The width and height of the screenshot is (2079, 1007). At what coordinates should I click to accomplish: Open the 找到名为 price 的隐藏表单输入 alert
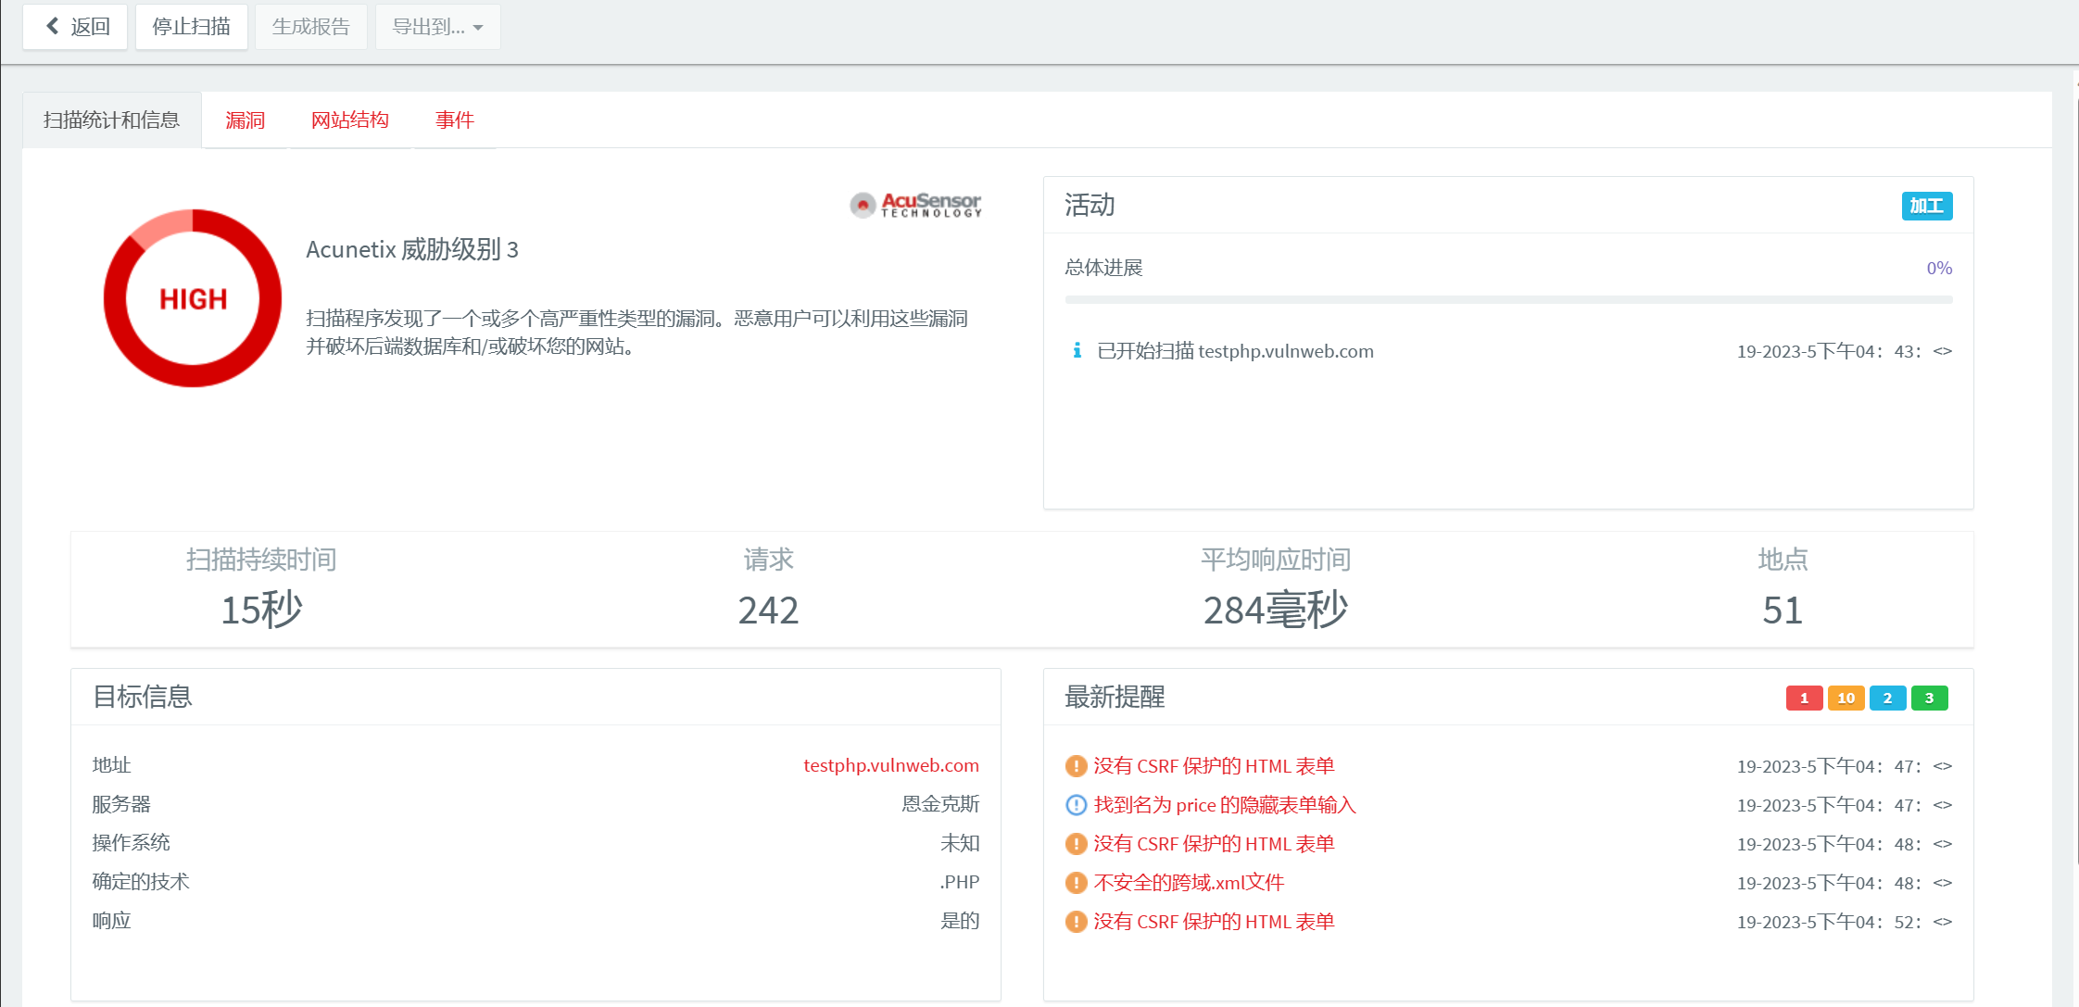tap(1224, 805)
